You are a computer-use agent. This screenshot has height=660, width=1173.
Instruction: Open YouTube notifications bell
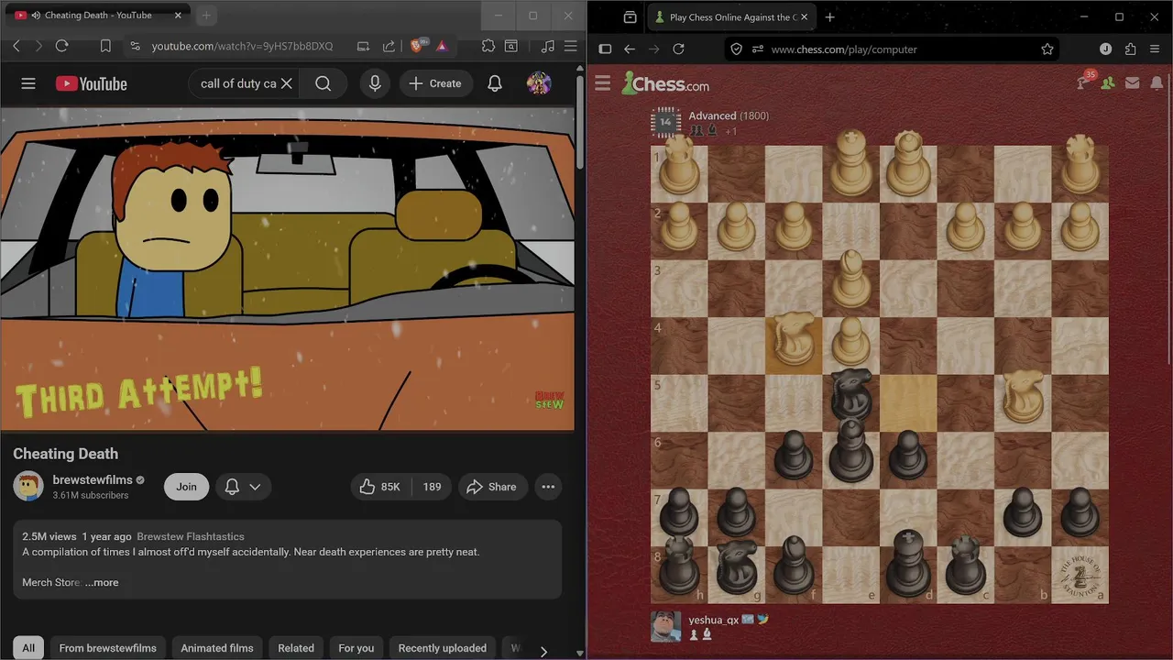point(495,83)
